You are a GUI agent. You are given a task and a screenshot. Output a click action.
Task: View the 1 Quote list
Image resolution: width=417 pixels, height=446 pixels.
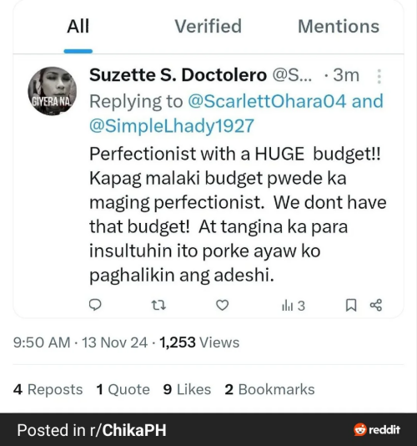pos(123,389)
